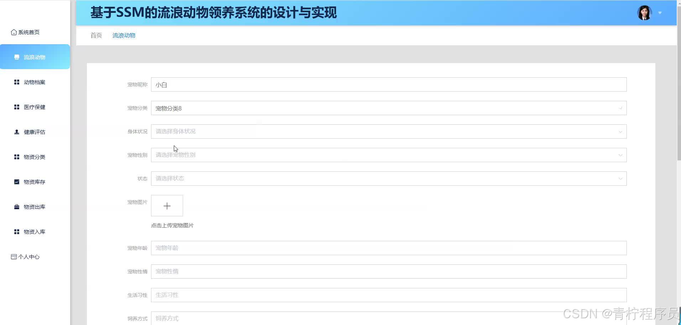Click the person icon next to 健康评估
This screenshot has height=325, width=681.
pyautogui.click(x=16, y=132)
